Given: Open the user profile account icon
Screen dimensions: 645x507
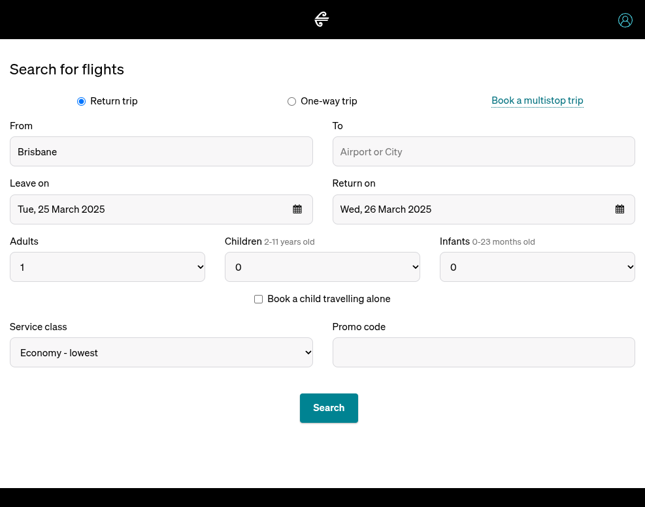Looking at the screenshot, I should click(x=625, y=20).
